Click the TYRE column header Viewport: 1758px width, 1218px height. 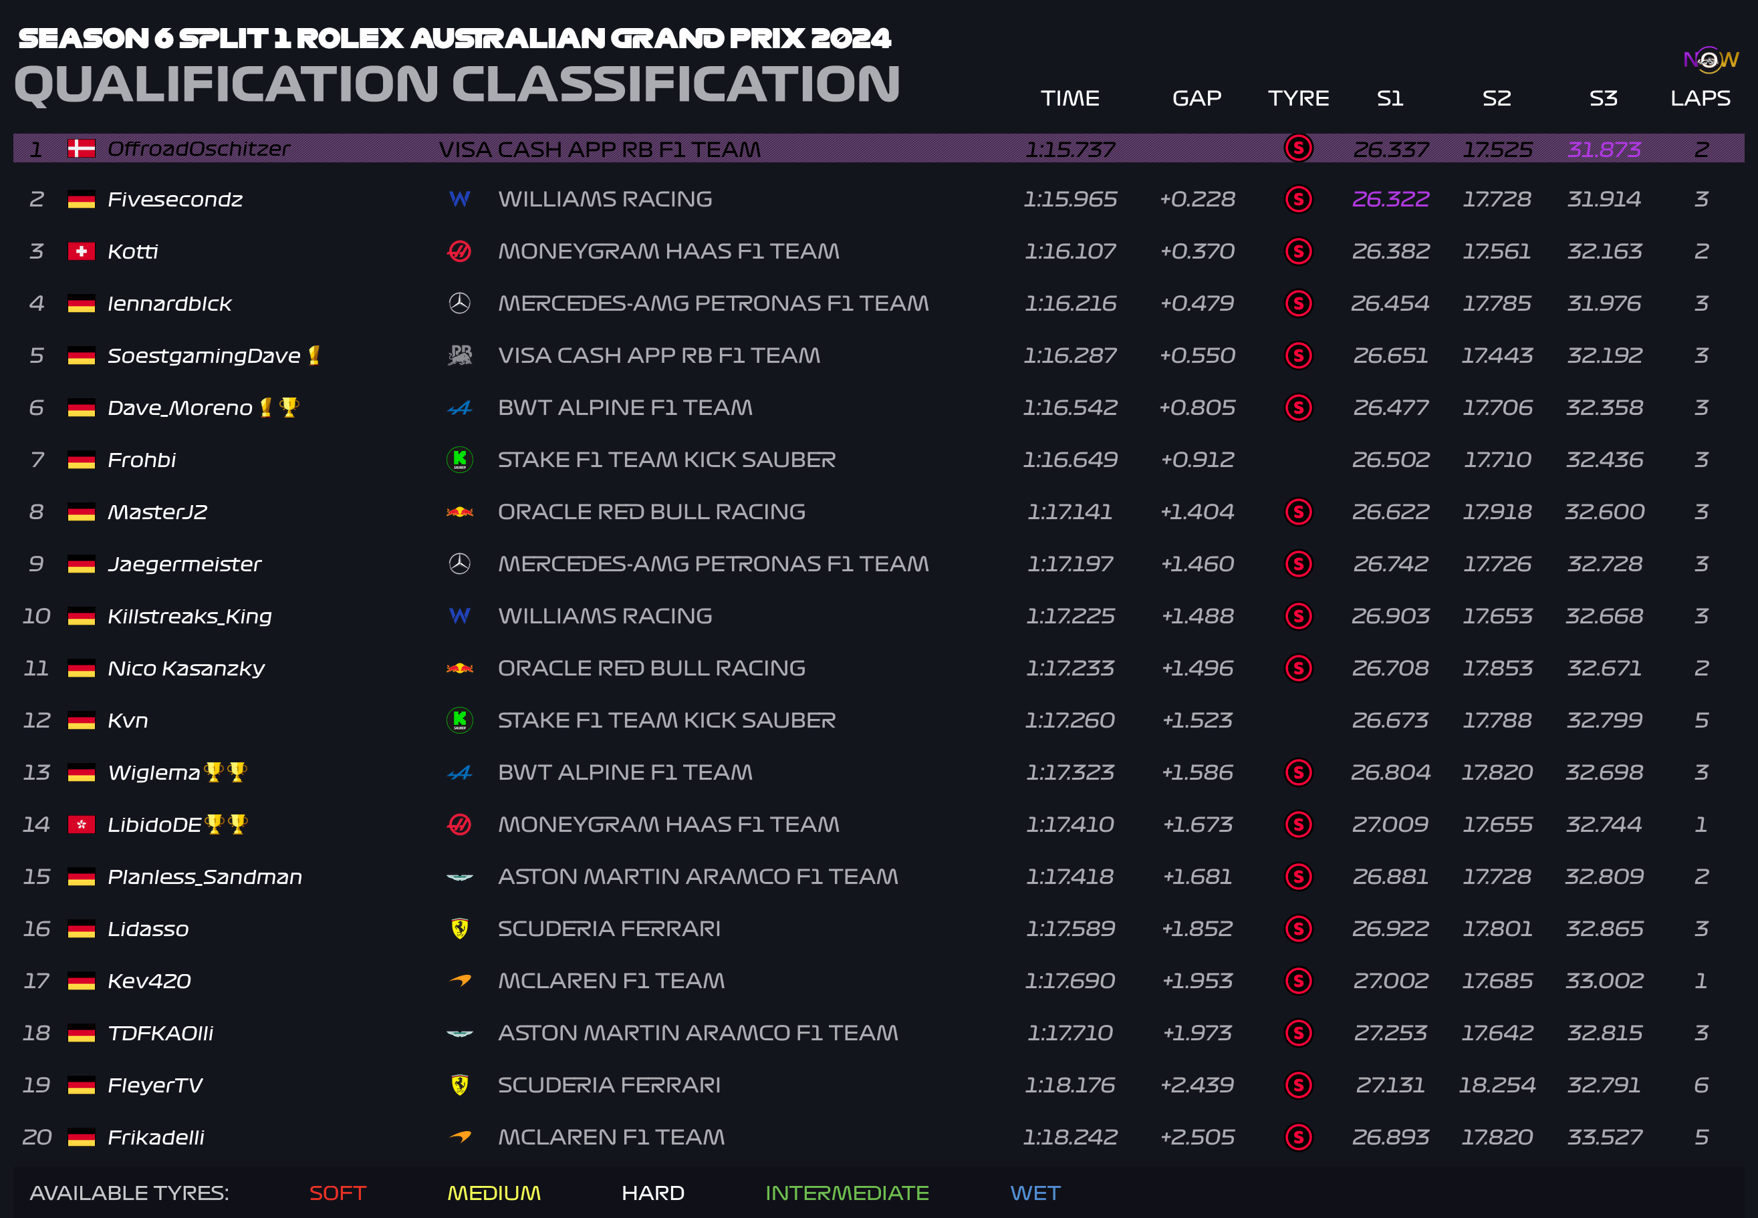tap(1299, 98)
